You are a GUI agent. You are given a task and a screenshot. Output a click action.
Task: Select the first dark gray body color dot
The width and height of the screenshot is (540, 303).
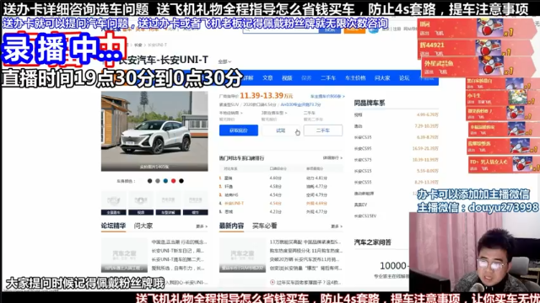tap(150, 181)
